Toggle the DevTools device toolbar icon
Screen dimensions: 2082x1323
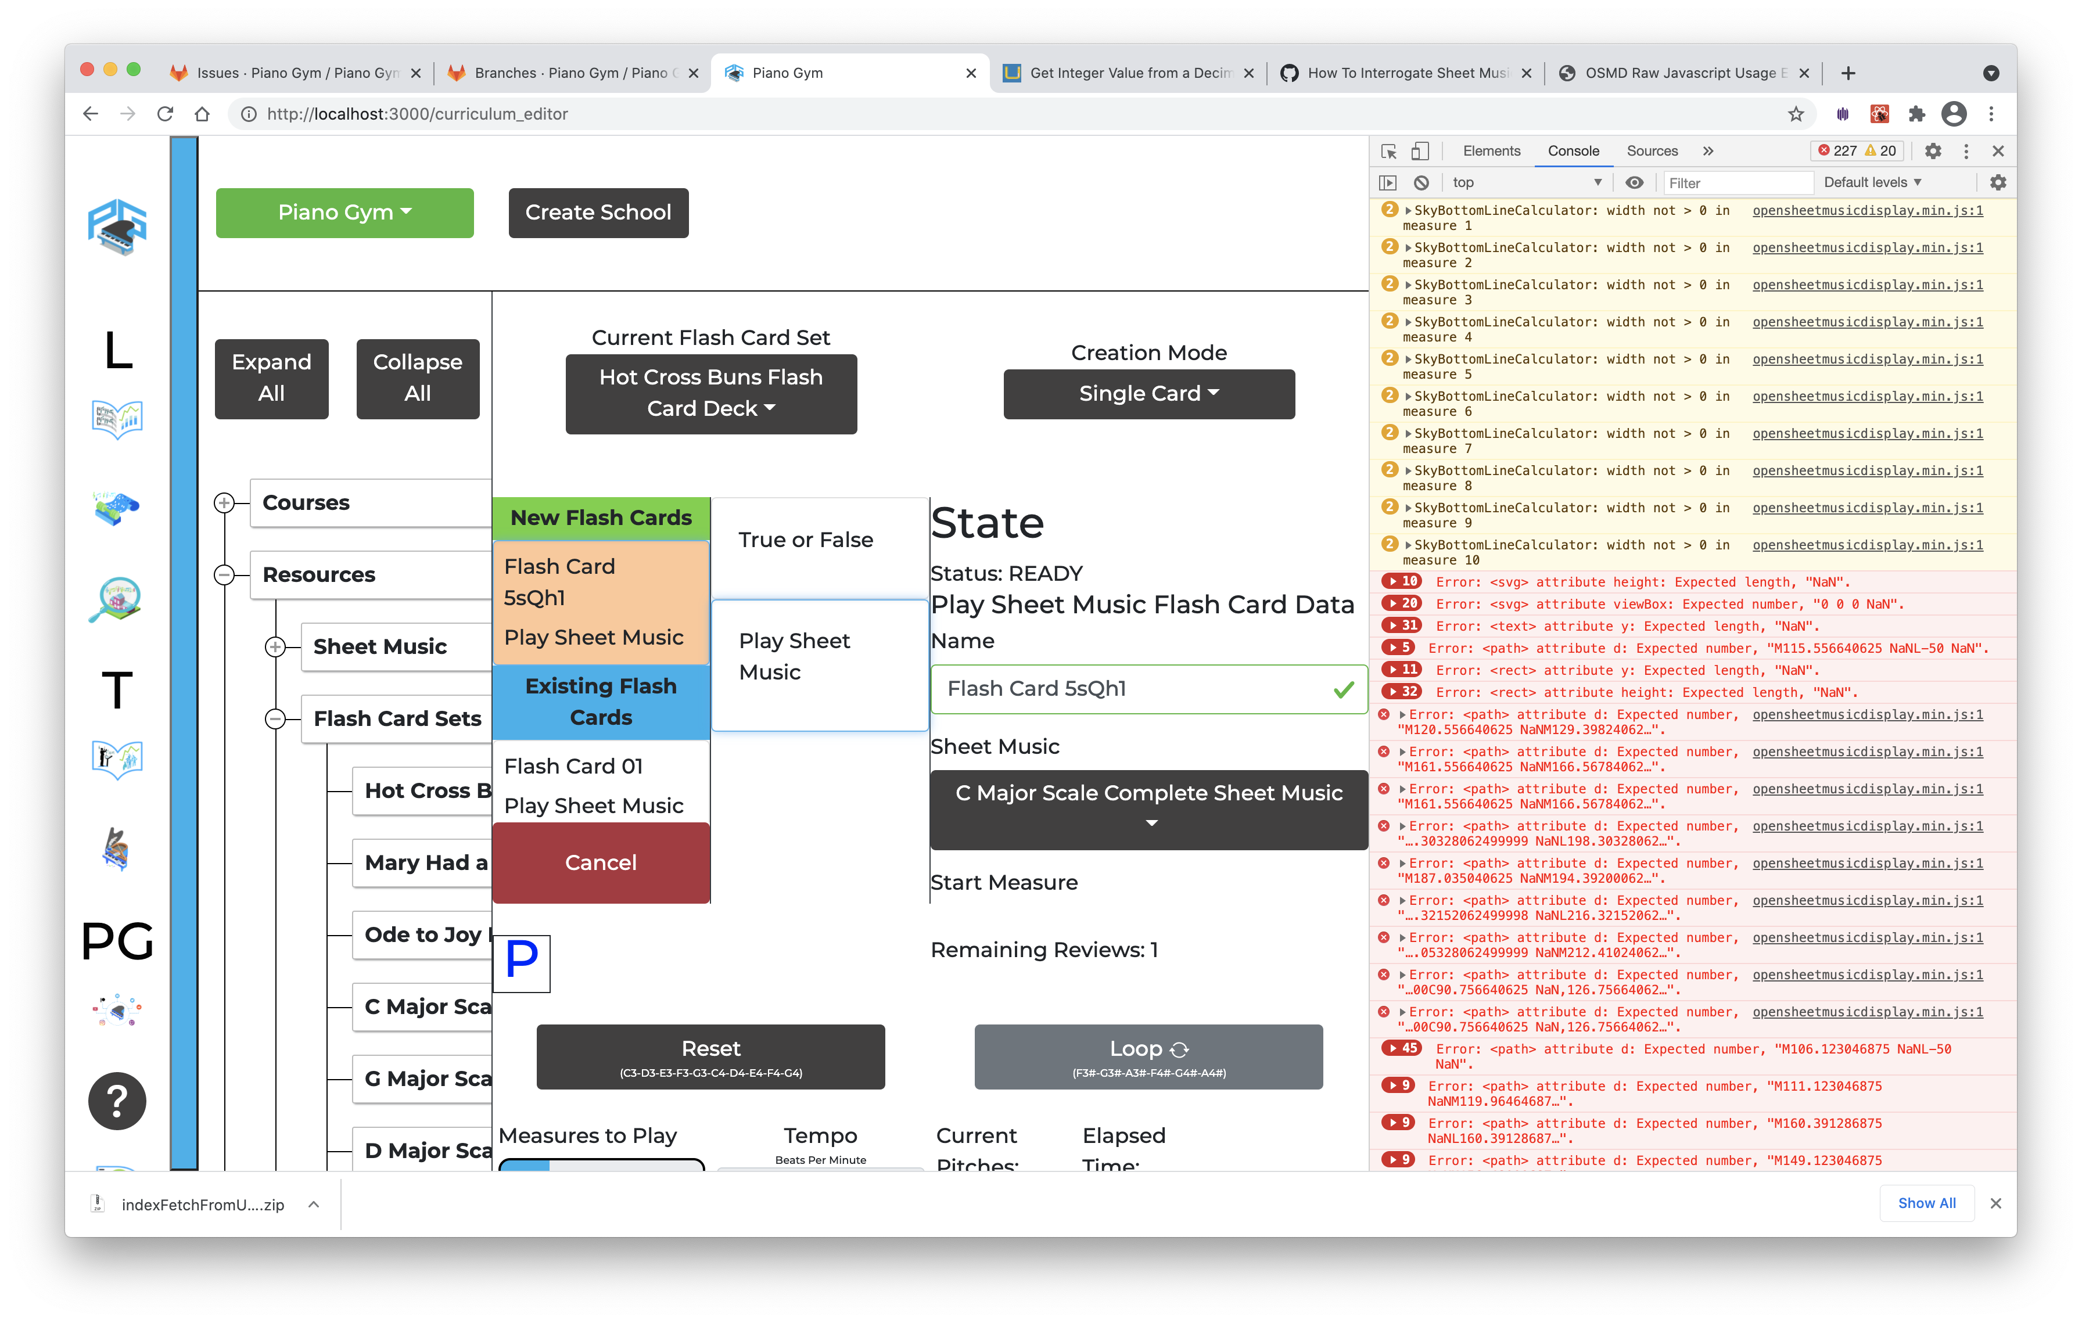pyautogui.click(x=1420, y=150)
